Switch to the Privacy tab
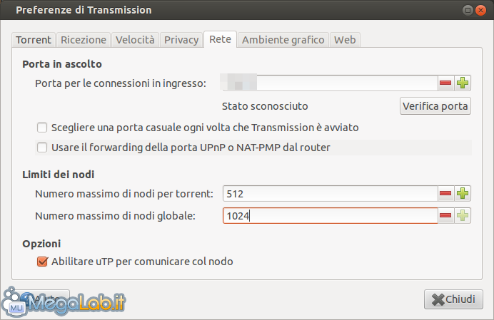Viewport: 494px width, 320px height. (x=181, y=40)
